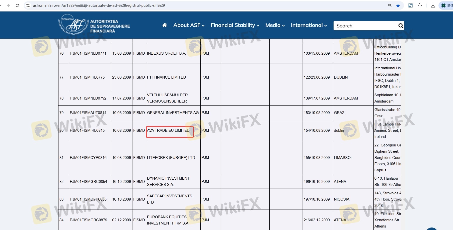This screenshot has height=230, width=453.
Task: Expand the International dropdown menu
Action: click(x=309, y=25)
